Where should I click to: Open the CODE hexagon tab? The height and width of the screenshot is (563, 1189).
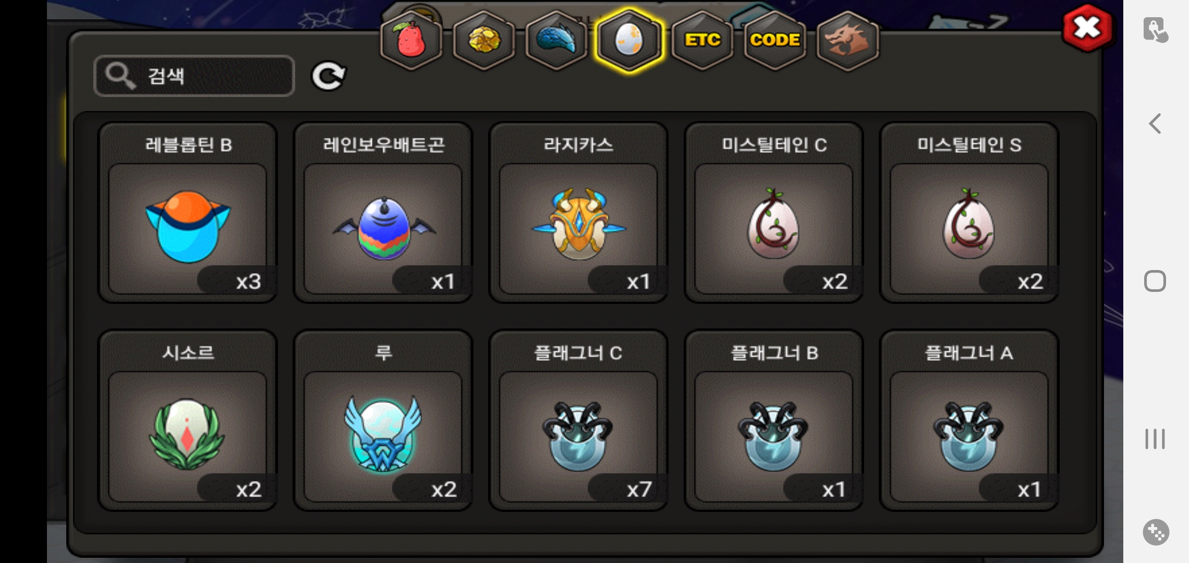pos(775,40)
